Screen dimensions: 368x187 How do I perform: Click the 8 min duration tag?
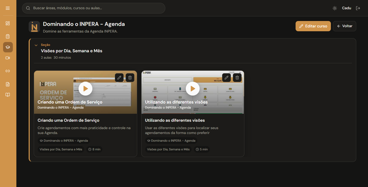(x=94, y=149)
